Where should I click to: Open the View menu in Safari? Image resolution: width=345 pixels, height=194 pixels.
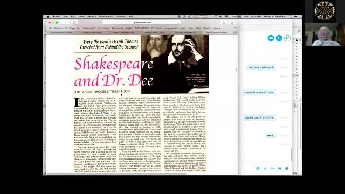(x=81, y=17)
